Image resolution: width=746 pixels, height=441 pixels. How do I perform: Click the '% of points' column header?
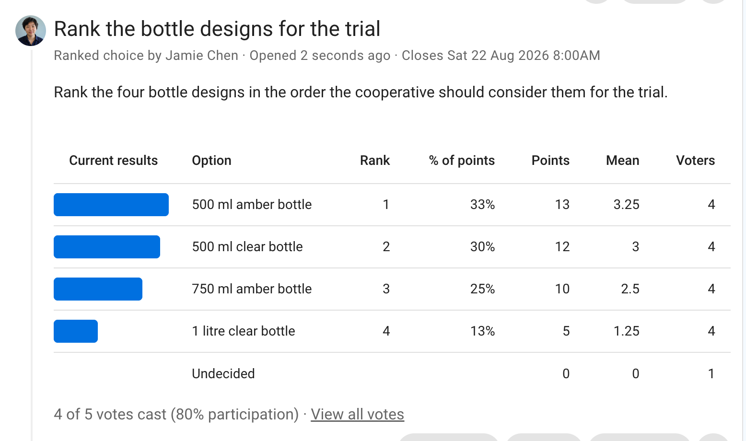click(x=462, y=161)
